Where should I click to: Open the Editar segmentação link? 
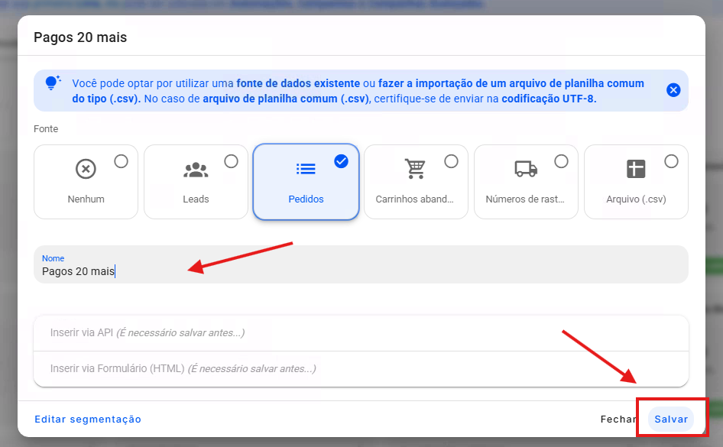pyautogui.click(x=88, y=419)
